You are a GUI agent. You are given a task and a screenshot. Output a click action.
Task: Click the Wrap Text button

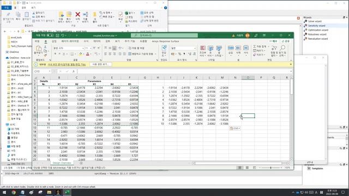136,48
